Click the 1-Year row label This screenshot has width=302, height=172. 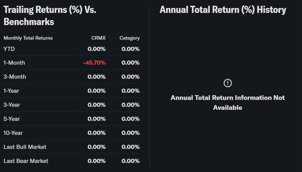tap(11, 91)
